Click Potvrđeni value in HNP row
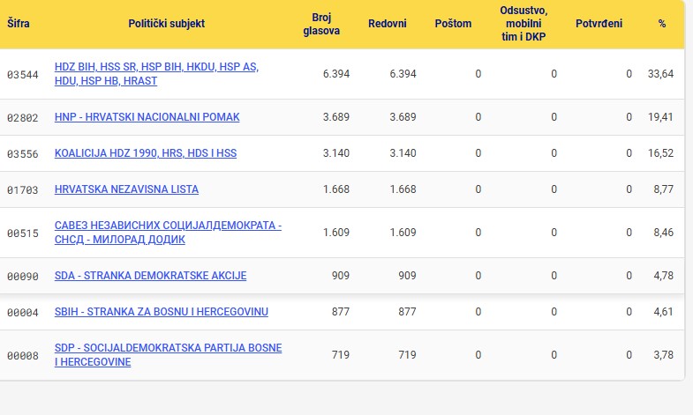This screenshot has width=693, height=415. tap(629, 117)
